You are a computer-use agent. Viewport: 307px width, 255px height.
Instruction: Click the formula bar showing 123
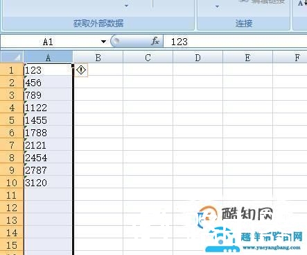click(235, 42)
